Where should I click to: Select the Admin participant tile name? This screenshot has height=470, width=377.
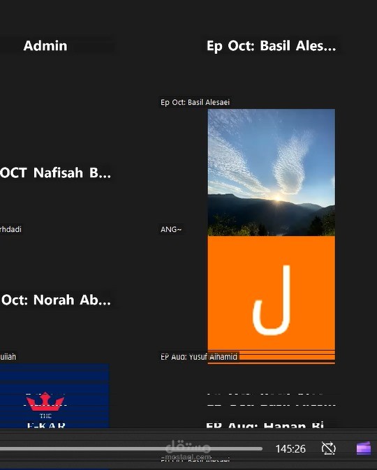[45, 46]
